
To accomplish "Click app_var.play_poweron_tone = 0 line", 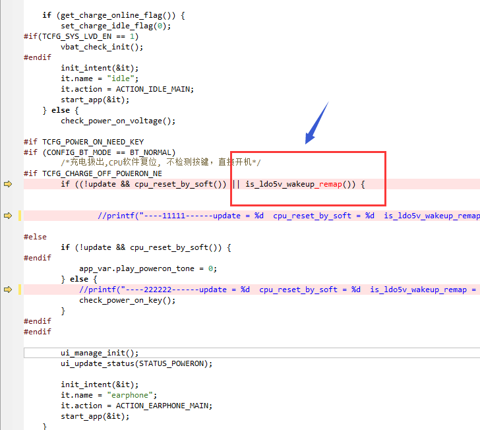I will [x=148, y=268].
